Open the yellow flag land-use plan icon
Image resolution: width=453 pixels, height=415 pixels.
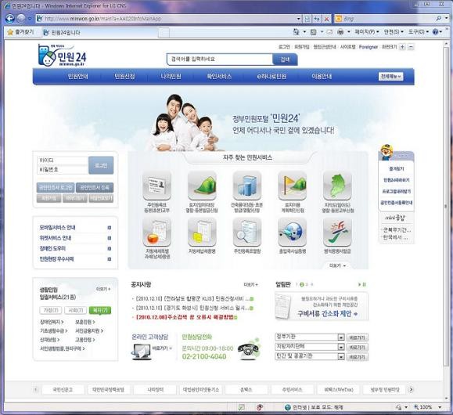click(x=292, y=186)
